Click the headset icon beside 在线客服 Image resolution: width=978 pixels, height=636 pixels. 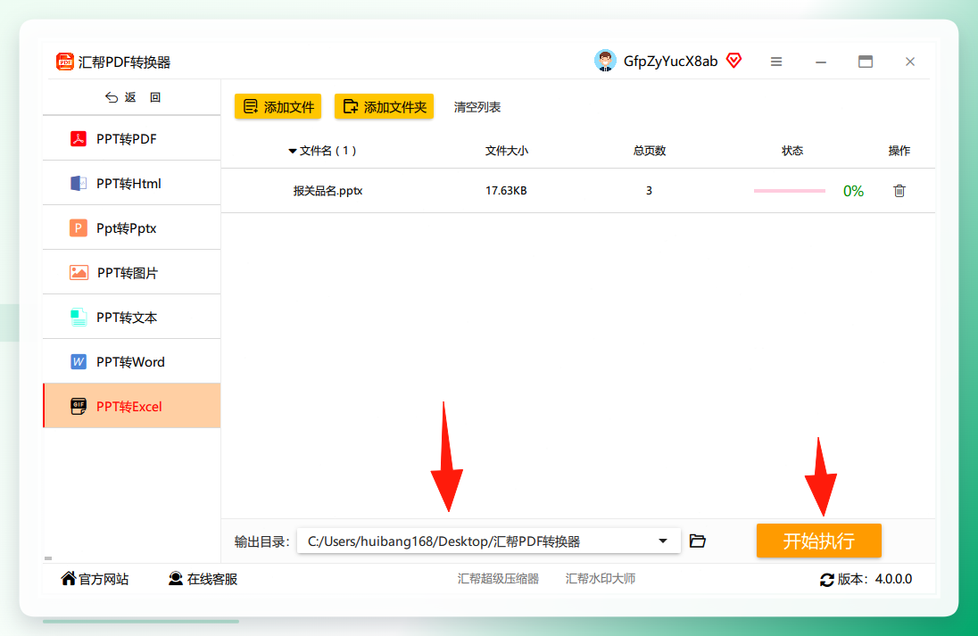176,579
